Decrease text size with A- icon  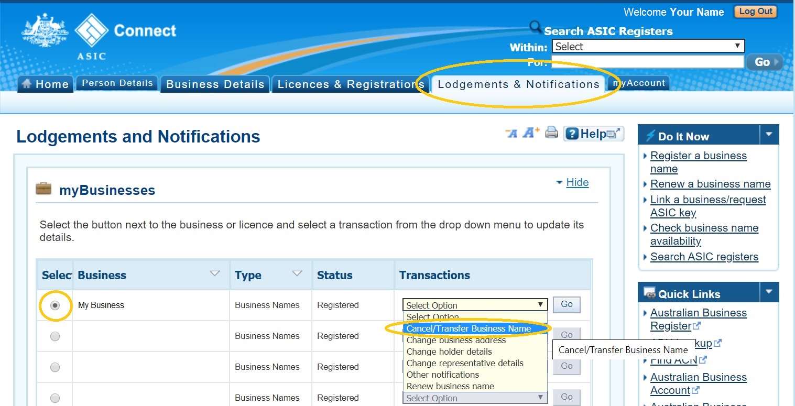pos(511,134)
